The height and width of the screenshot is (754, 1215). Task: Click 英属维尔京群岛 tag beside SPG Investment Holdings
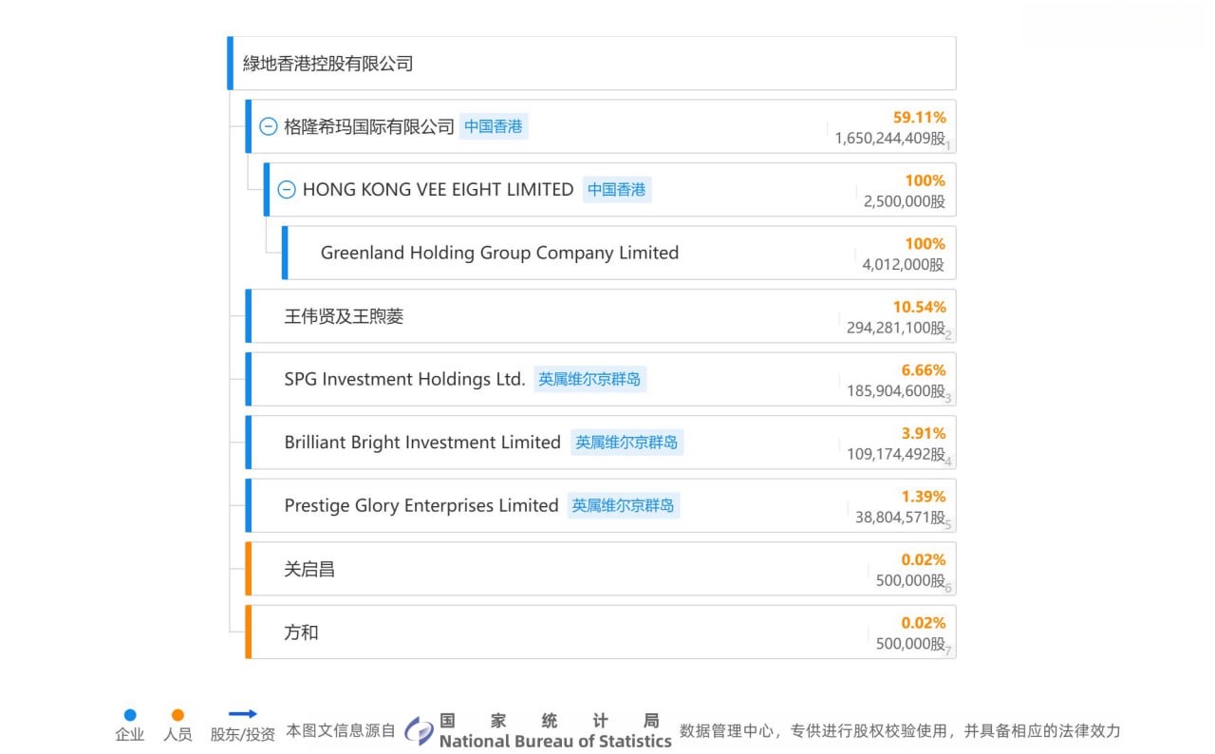point(589,379)
